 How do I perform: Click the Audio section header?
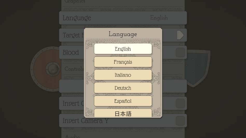(72, 136)
